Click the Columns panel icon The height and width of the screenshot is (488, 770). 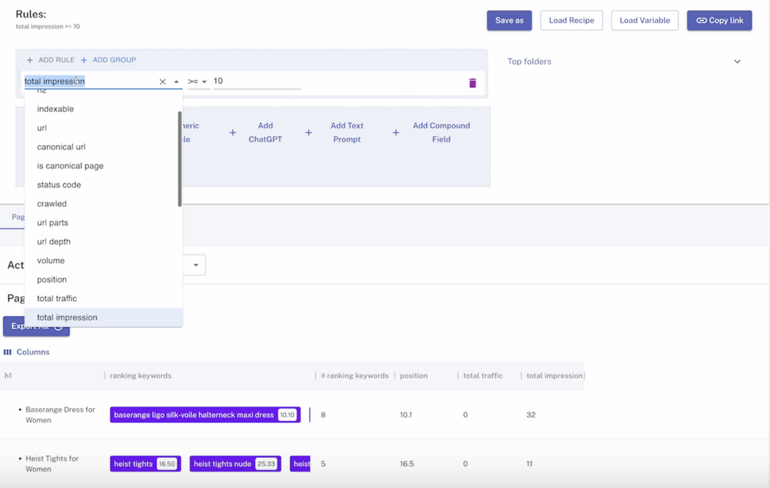(8, 352)
